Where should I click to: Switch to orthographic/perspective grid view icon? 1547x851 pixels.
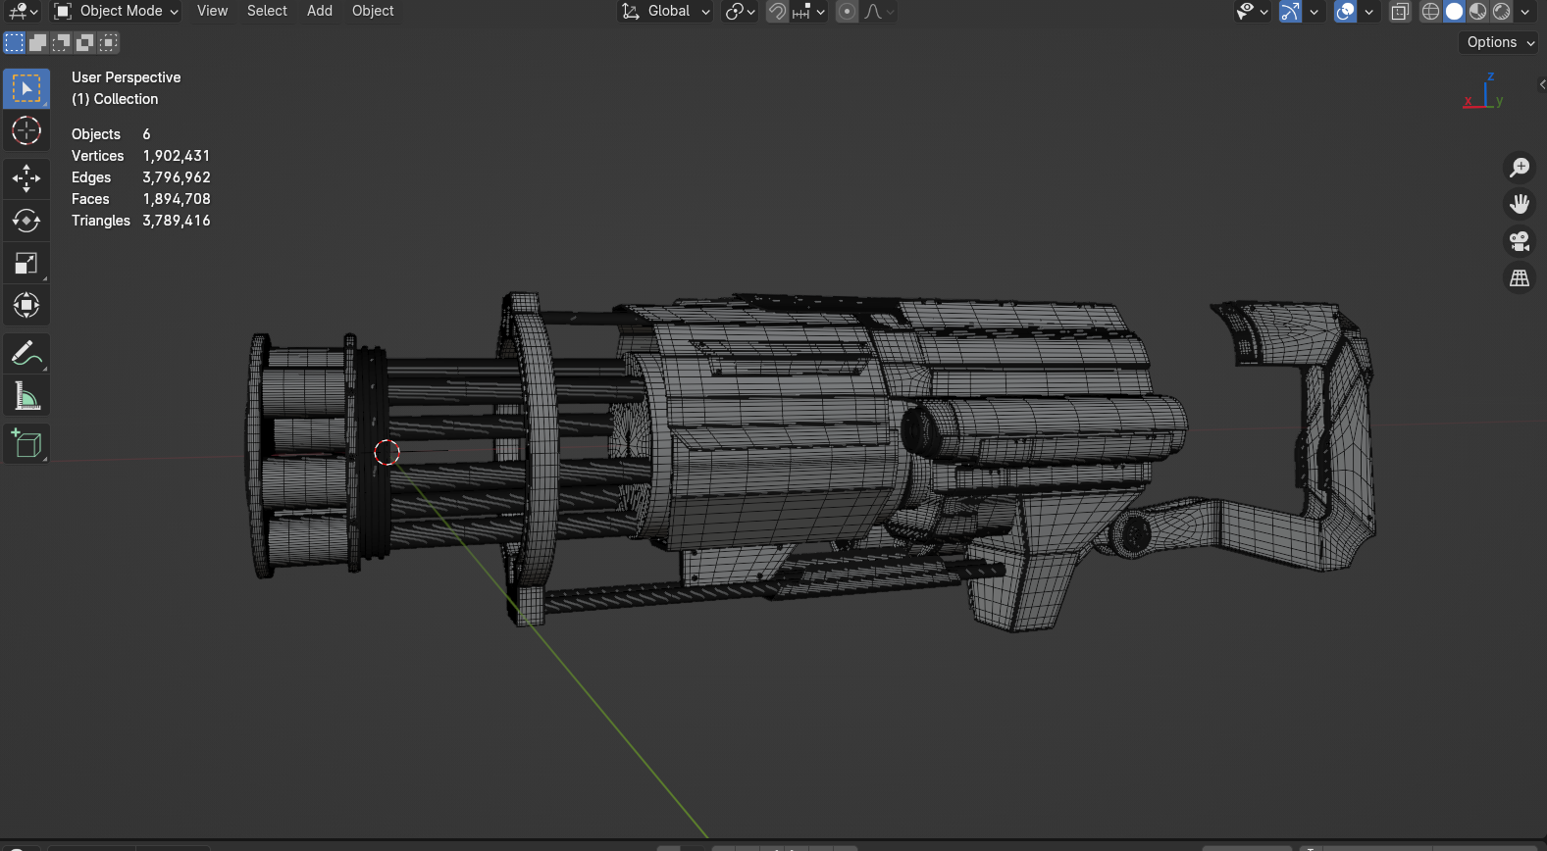point(1520,278)
